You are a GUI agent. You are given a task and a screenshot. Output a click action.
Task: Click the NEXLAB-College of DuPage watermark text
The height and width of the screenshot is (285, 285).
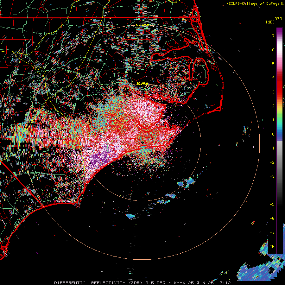[x=253, y=3]
